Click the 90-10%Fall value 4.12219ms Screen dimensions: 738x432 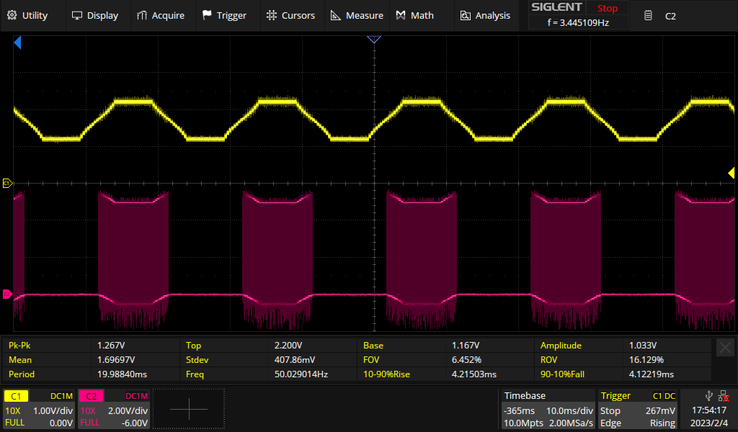651,374
